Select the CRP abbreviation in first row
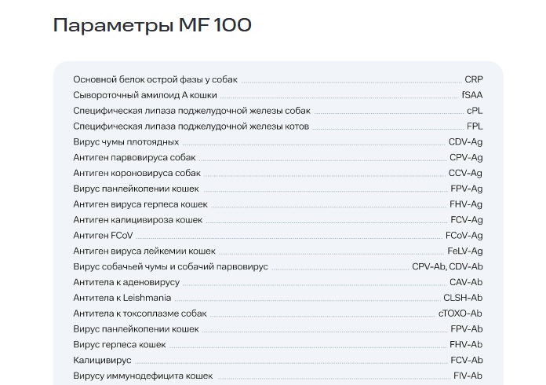Screen dimensions: 546x385 pos(473,79)
